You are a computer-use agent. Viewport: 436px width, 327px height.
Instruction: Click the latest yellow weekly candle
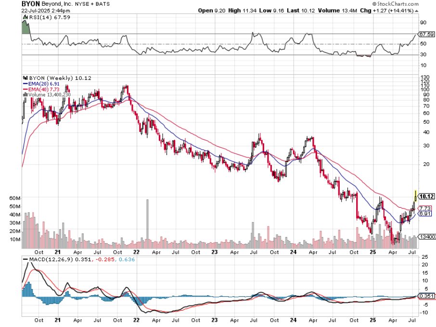[415, 196]
